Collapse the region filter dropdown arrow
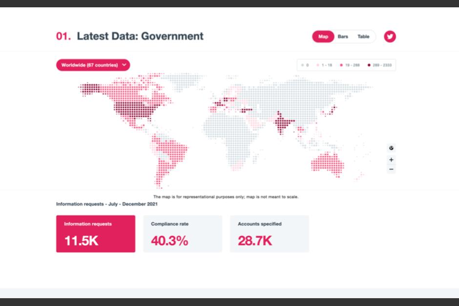 [x=124, y=64]
